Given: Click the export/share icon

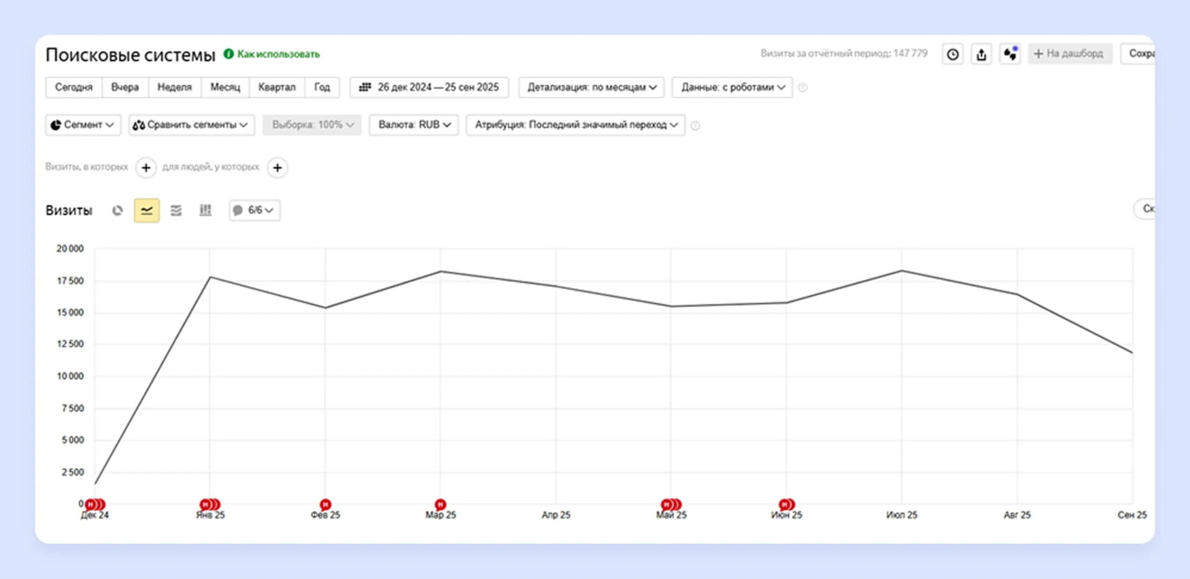Looking at the screenshot, I should [x=981, y=54].
